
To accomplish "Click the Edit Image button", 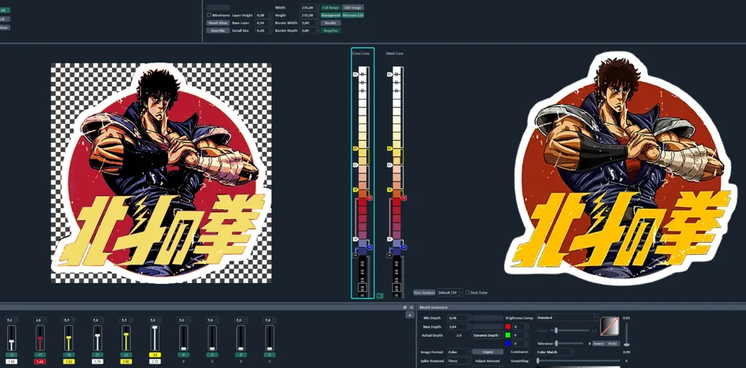I will (x=353, y=7).
